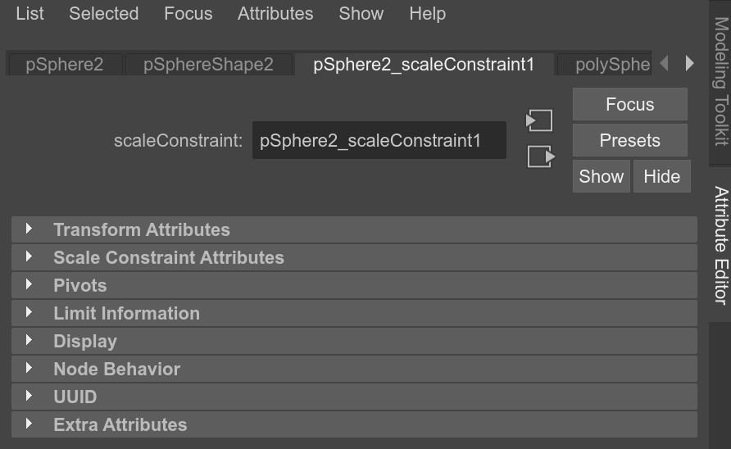The height and width of the screenshot is (449, 731).
Task: Expand the UUID section
Action: pos(354,397)
